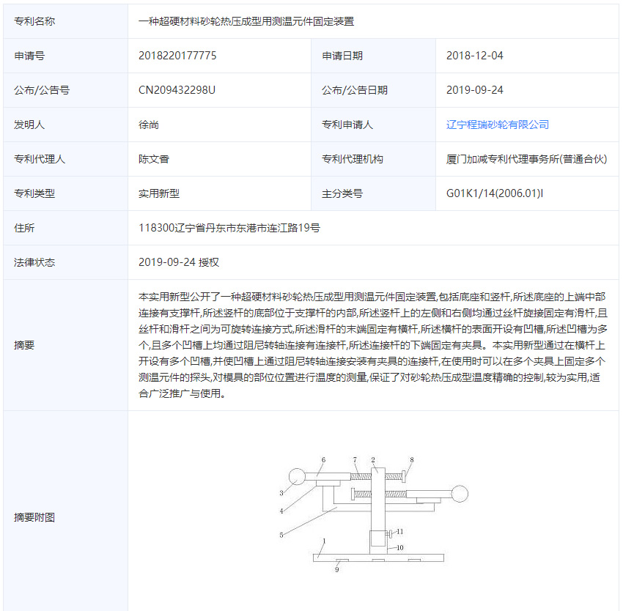Click the patent abstract drawing thumbnail
Viewport: 623px width, 611px height.
374,514
